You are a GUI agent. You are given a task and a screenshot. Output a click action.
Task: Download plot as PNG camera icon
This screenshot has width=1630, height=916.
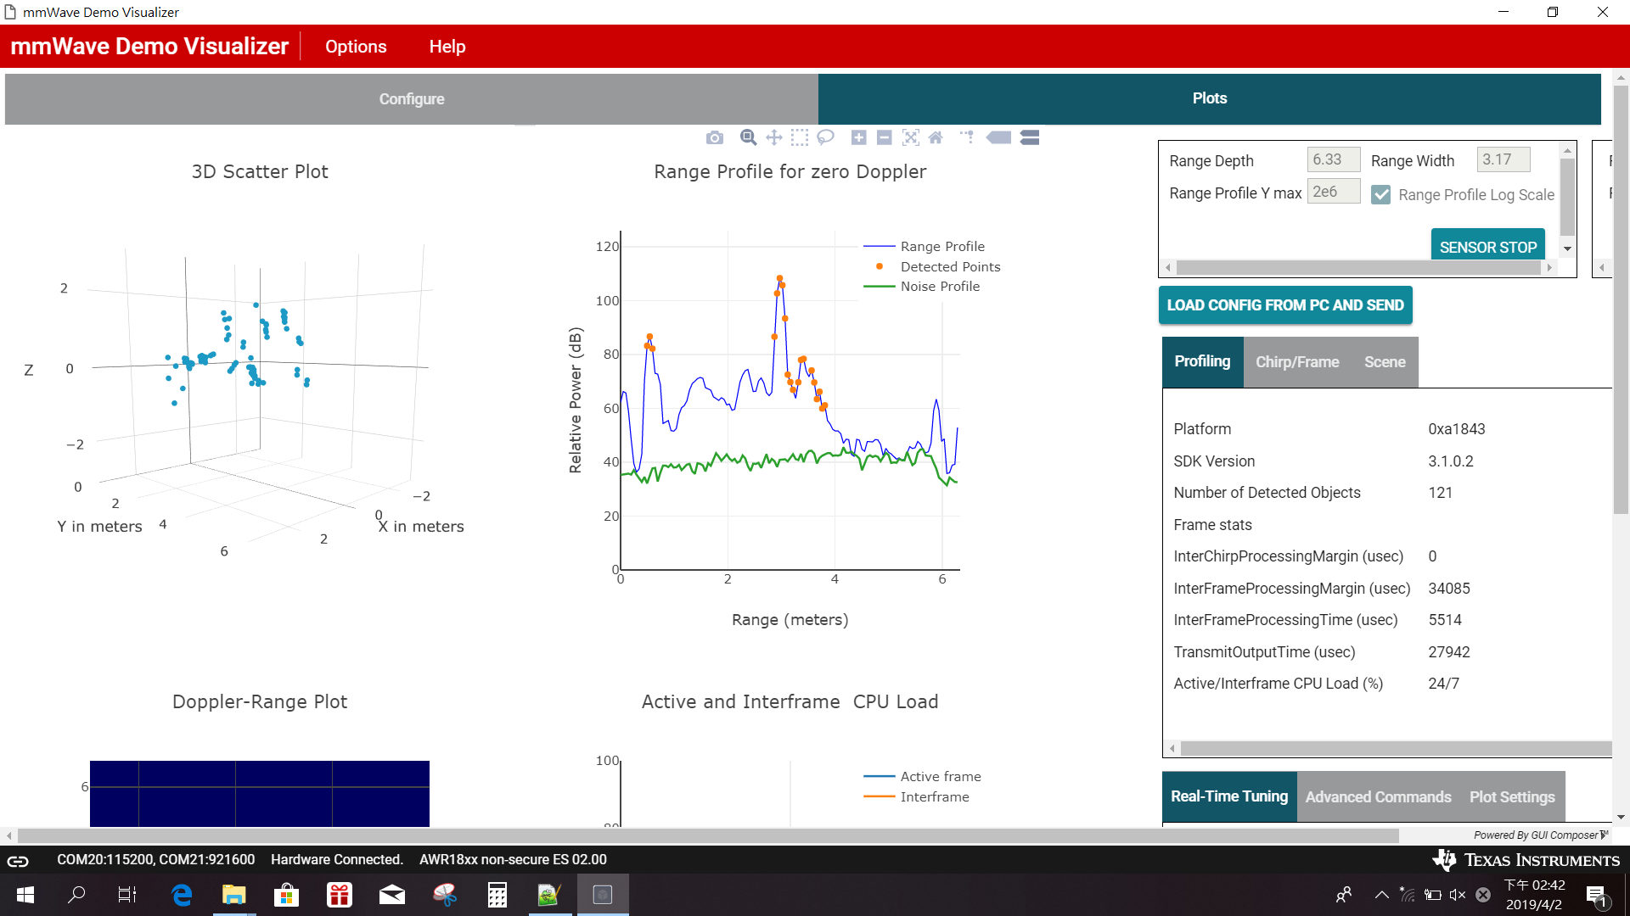click(714, 137)
